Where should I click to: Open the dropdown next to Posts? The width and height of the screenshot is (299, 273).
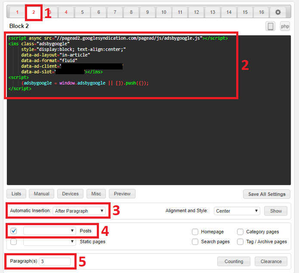pyautogui.click(x=49, y=231)
